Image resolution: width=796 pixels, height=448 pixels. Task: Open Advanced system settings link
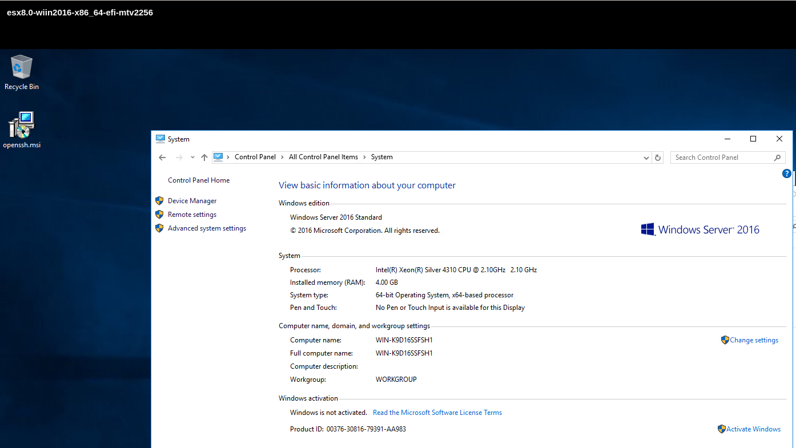[207, 228]
